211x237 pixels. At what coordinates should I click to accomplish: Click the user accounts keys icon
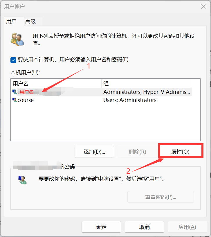point(17,39)
